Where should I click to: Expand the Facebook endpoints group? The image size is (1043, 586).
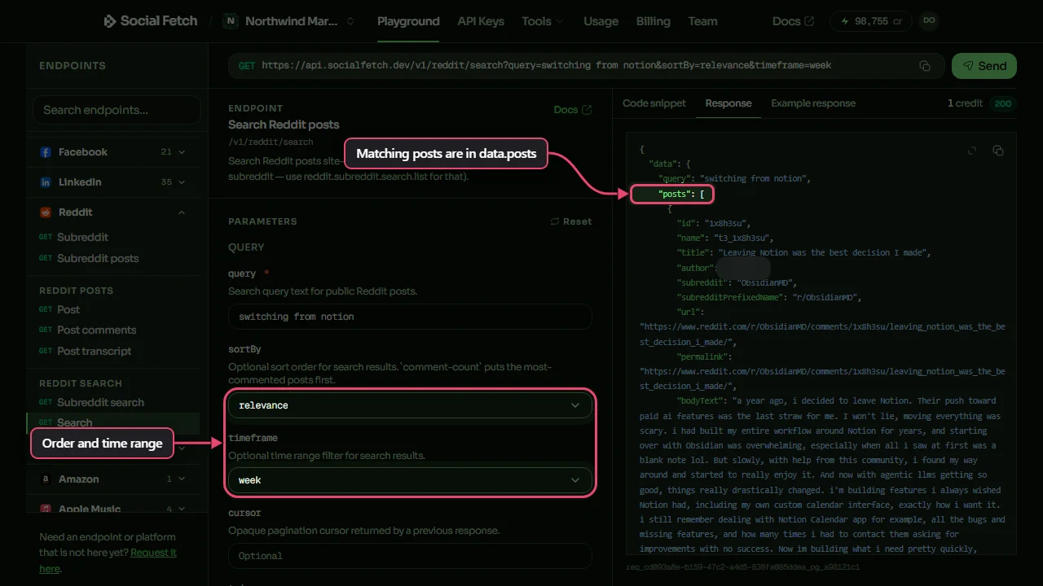click(x=182, y=152)
